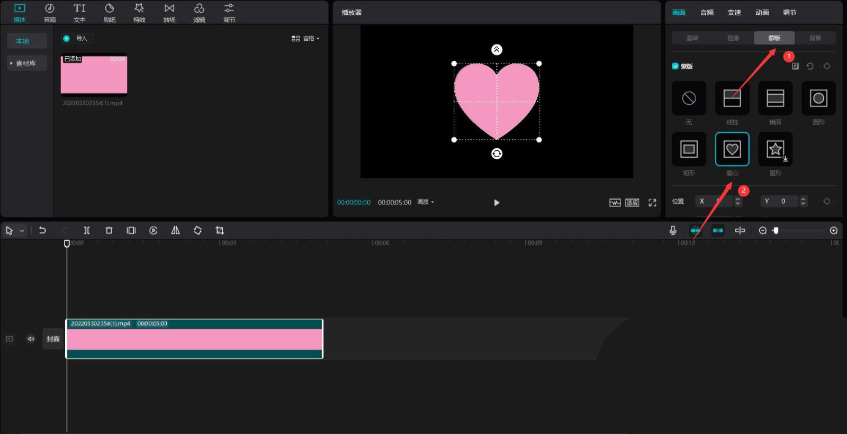Viewport: 847px width, 434px height.
Task: Open the 宫格 grid view dropdown
Action: click(x=305, y=39)
